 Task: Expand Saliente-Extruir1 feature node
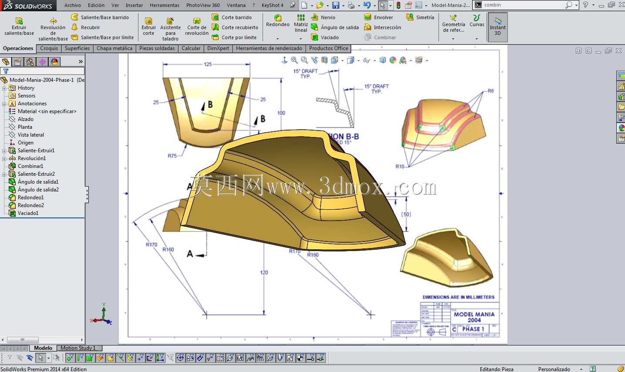pos(4,151)
